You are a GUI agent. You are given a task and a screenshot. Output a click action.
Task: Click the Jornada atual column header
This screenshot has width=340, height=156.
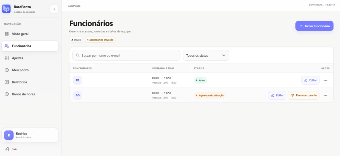[163, 69]
